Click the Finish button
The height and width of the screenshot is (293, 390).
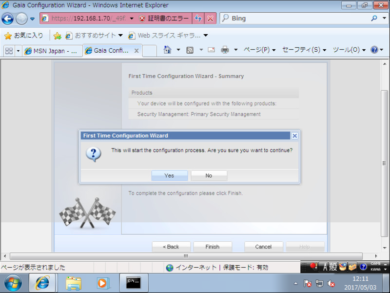[213, 247]
